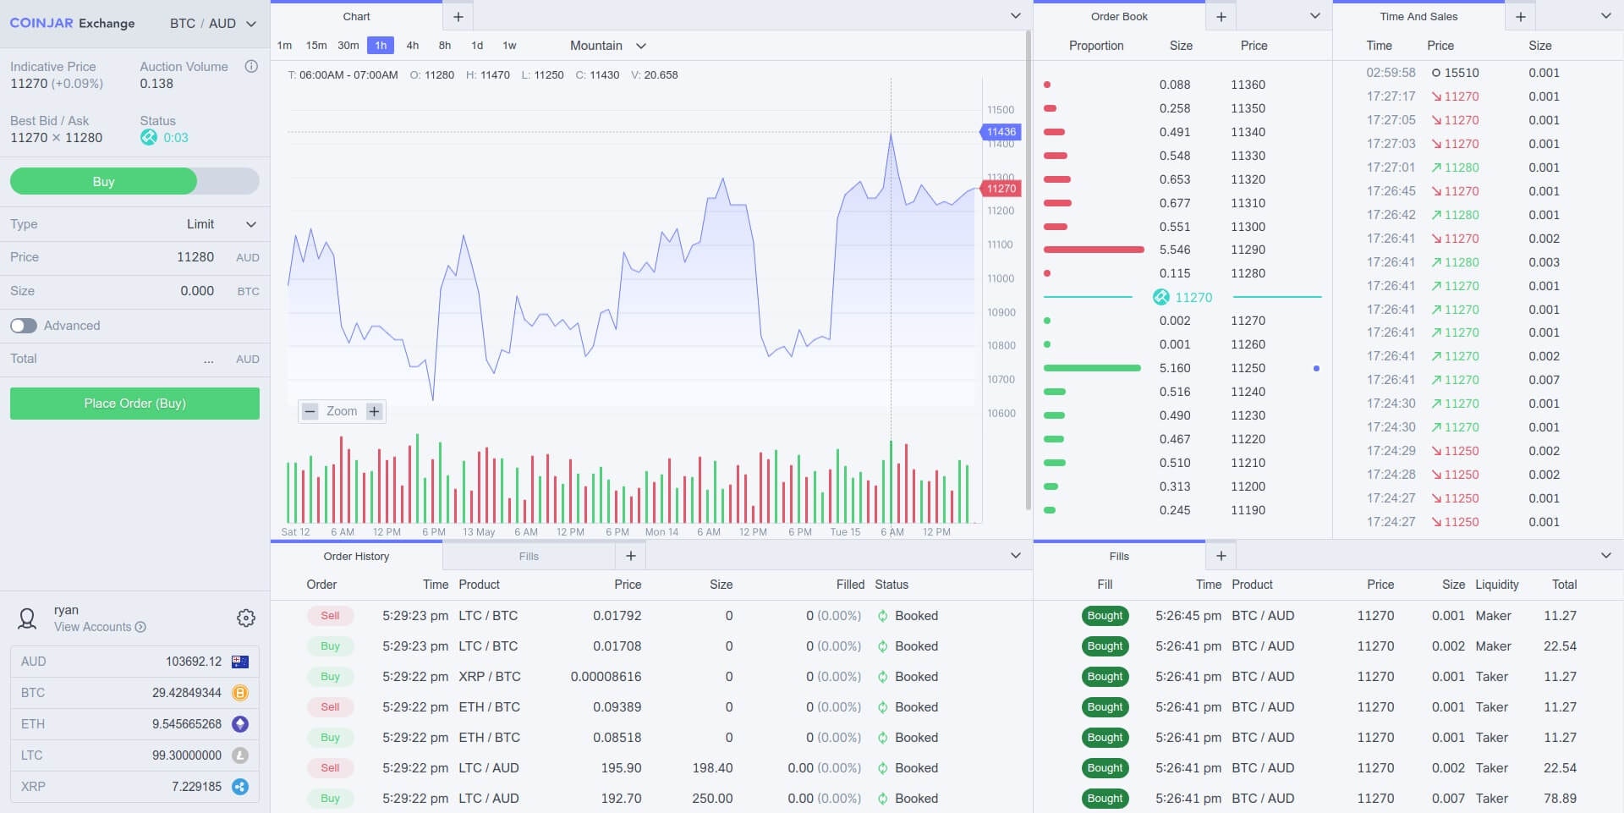1624x813 pixels.
Task: Switch the Buy/Sell toggle to Sell side
Action: pyautogui.click(x=228, y=181)
